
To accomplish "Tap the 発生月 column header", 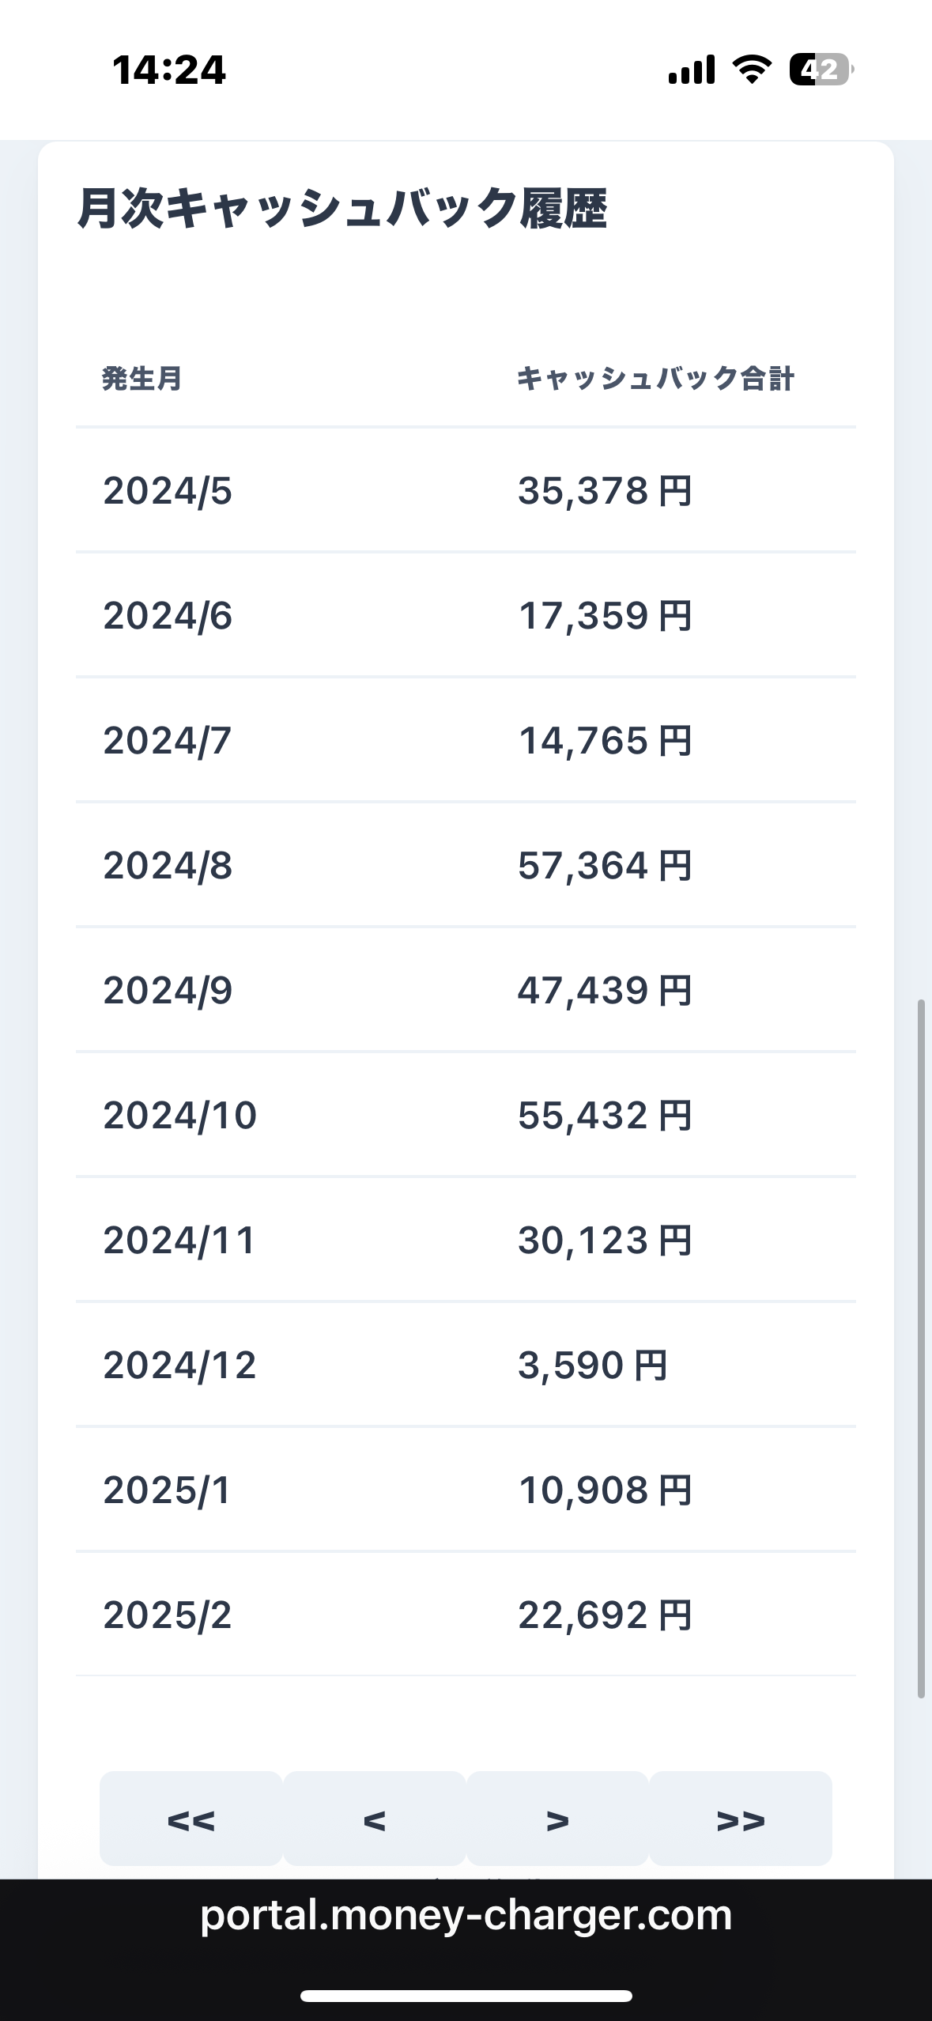I will [x=142, y=379].
